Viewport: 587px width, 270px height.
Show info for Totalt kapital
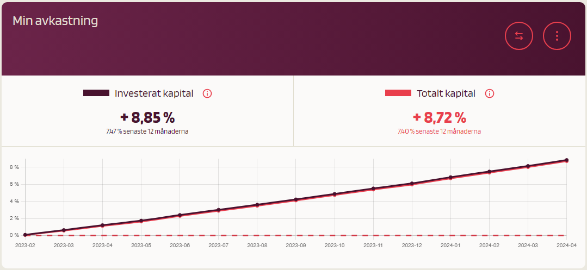point(490,93)
